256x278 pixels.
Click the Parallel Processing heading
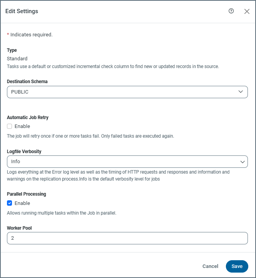point(26,194)
